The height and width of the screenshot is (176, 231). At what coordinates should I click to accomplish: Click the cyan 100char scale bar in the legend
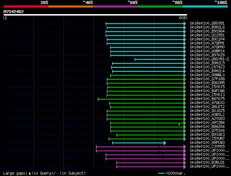[x=161, y=173]
